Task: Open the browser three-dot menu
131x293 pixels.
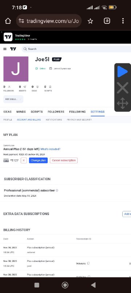Action: click(x=123, y=21)
